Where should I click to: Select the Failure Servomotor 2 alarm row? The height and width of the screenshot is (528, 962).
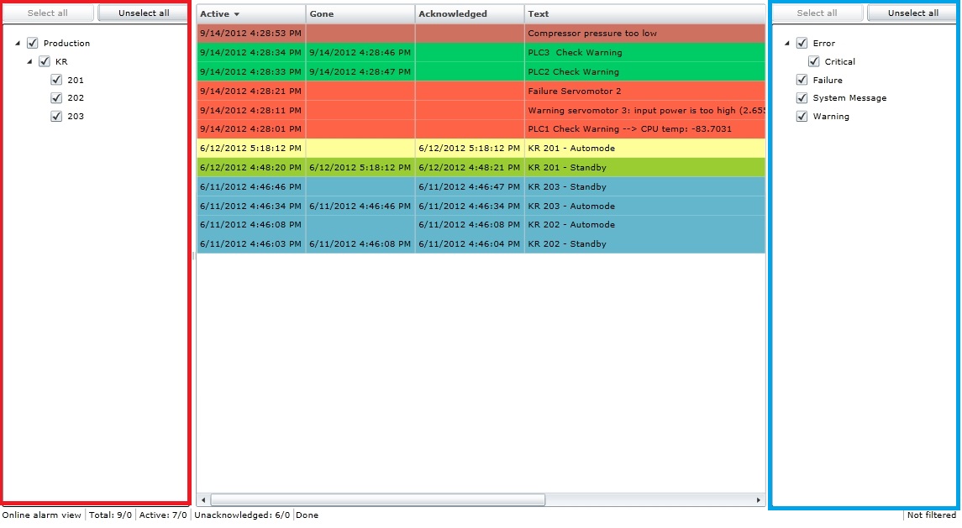[575, 91]
